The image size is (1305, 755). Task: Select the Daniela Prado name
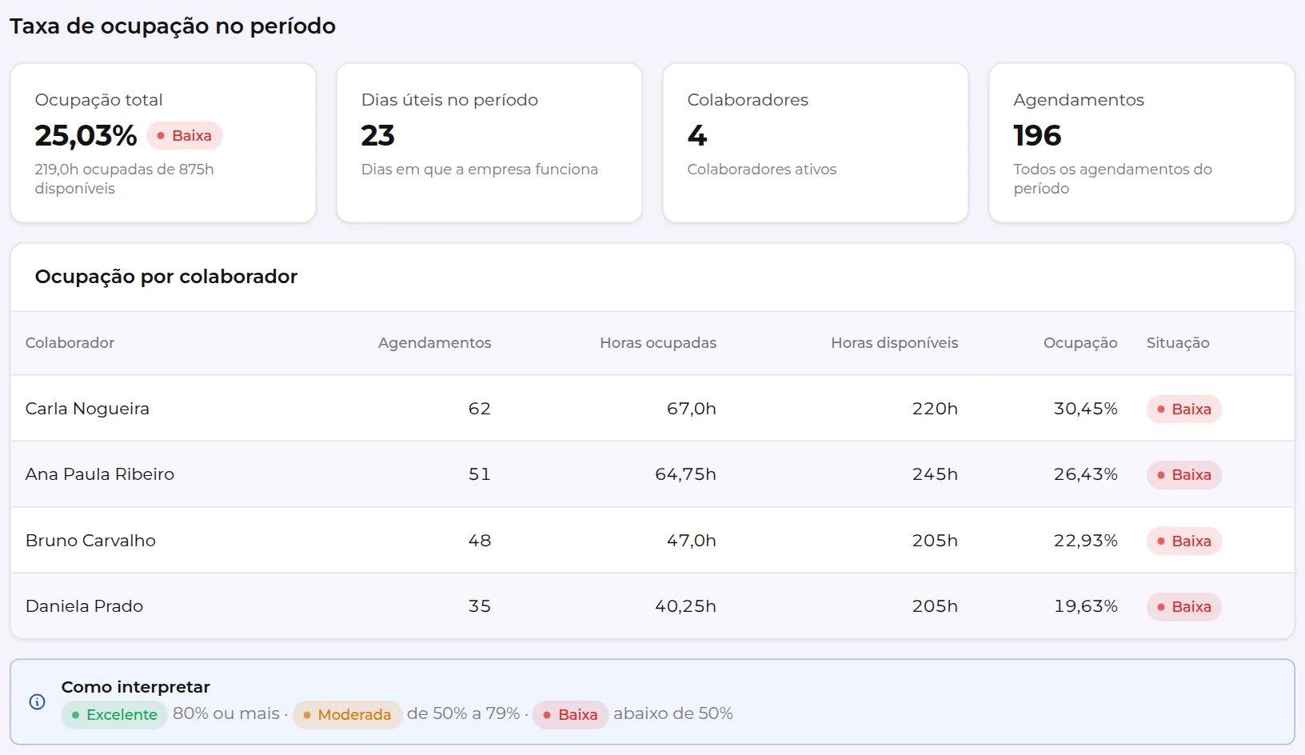tap(84, 606)
